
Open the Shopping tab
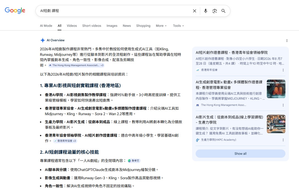click(143, 26)
